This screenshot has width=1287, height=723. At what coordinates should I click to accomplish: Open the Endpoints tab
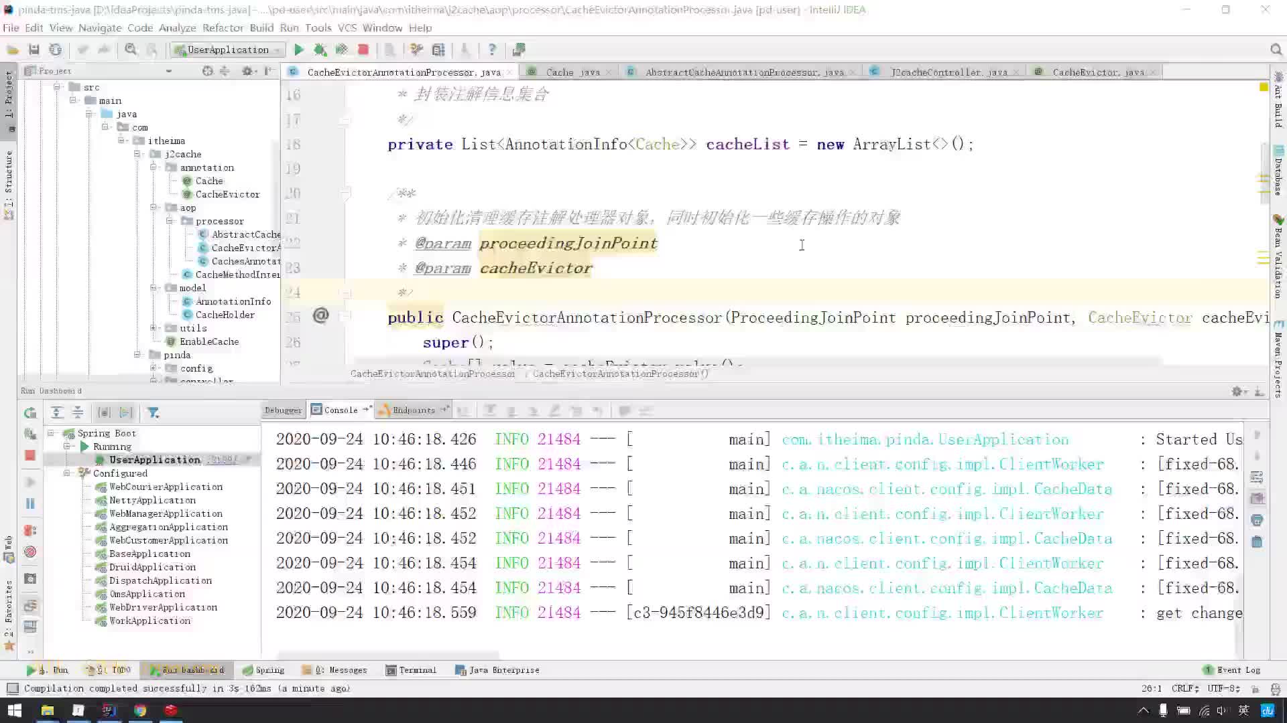pyautogui.click(x=413, y=410)
